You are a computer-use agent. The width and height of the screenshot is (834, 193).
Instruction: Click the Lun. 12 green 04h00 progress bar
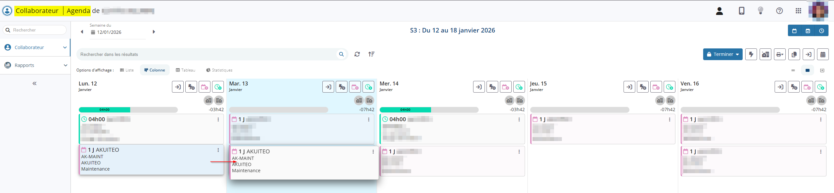(104, 110)
